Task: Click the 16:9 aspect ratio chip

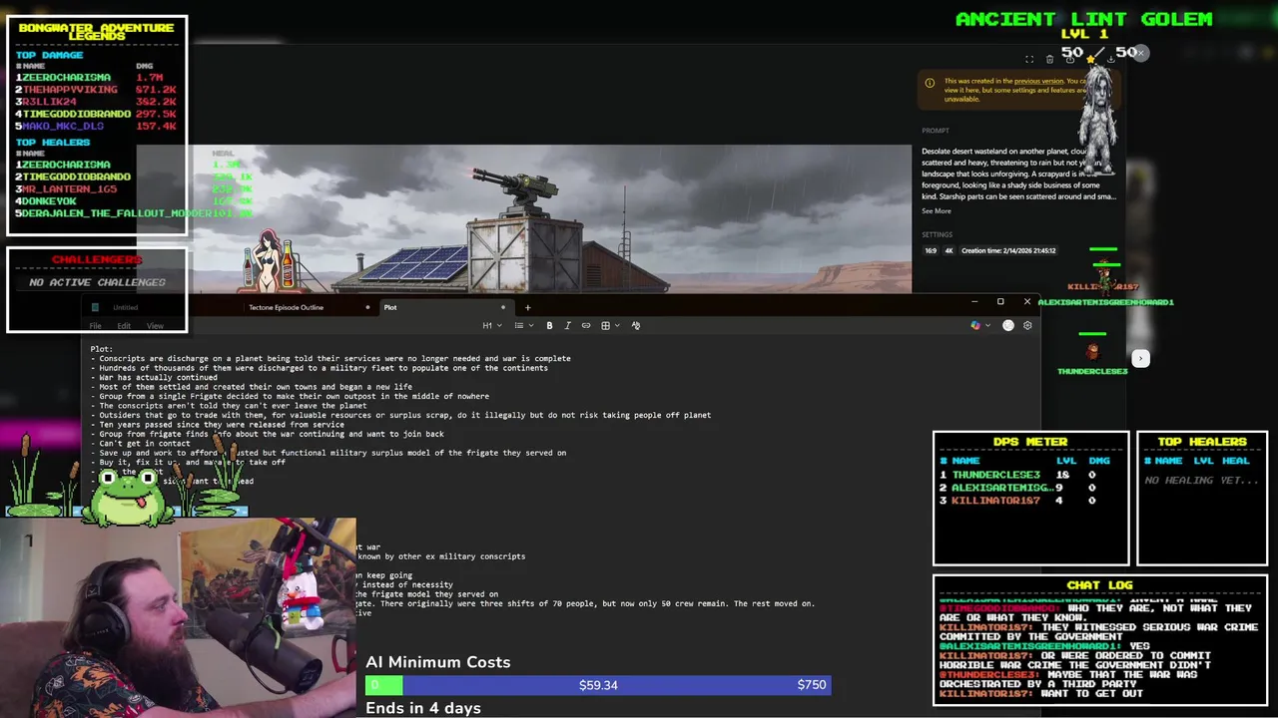Action: (x=931, y=250)
